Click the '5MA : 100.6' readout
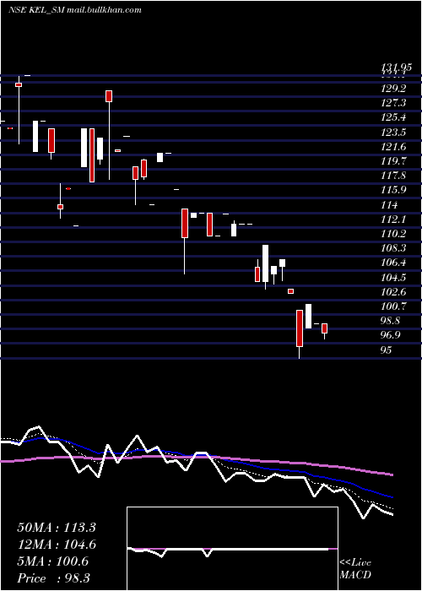422x591 pixels. click(52, 561)
